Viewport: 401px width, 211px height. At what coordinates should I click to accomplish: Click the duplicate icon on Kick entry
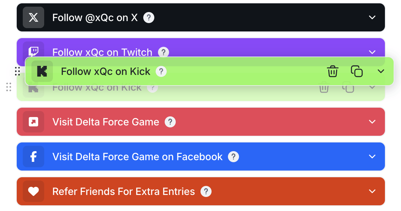pyautogui.click(x=356, y=71)
